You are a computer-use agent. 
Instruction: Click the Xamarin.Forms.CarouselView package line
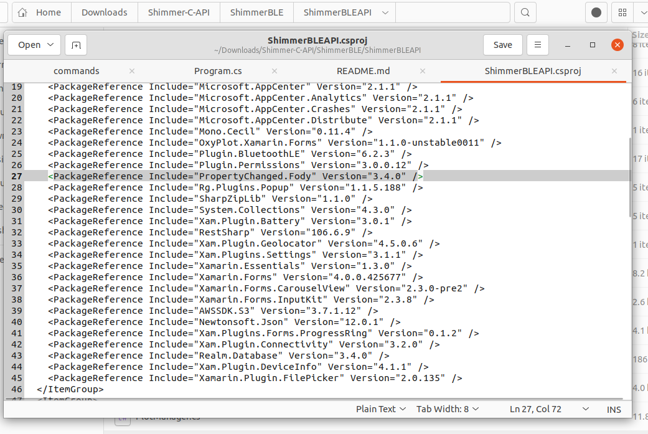(x=266, y=288)
